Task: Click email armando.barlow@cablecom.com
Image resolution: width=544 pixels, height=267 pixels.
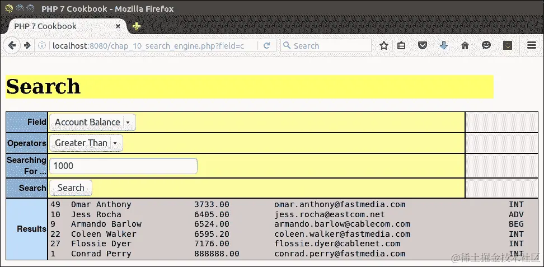Action: point(342,224)
